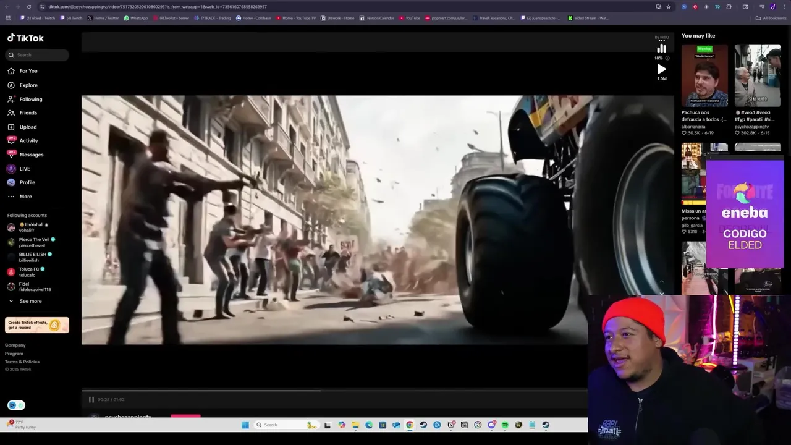Screen dimensions: 791x445
Task: Open the I'mYohali followed account
Action: [28, 227]
